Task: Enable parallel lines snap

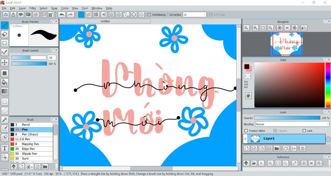Action: tap(89, 15)
